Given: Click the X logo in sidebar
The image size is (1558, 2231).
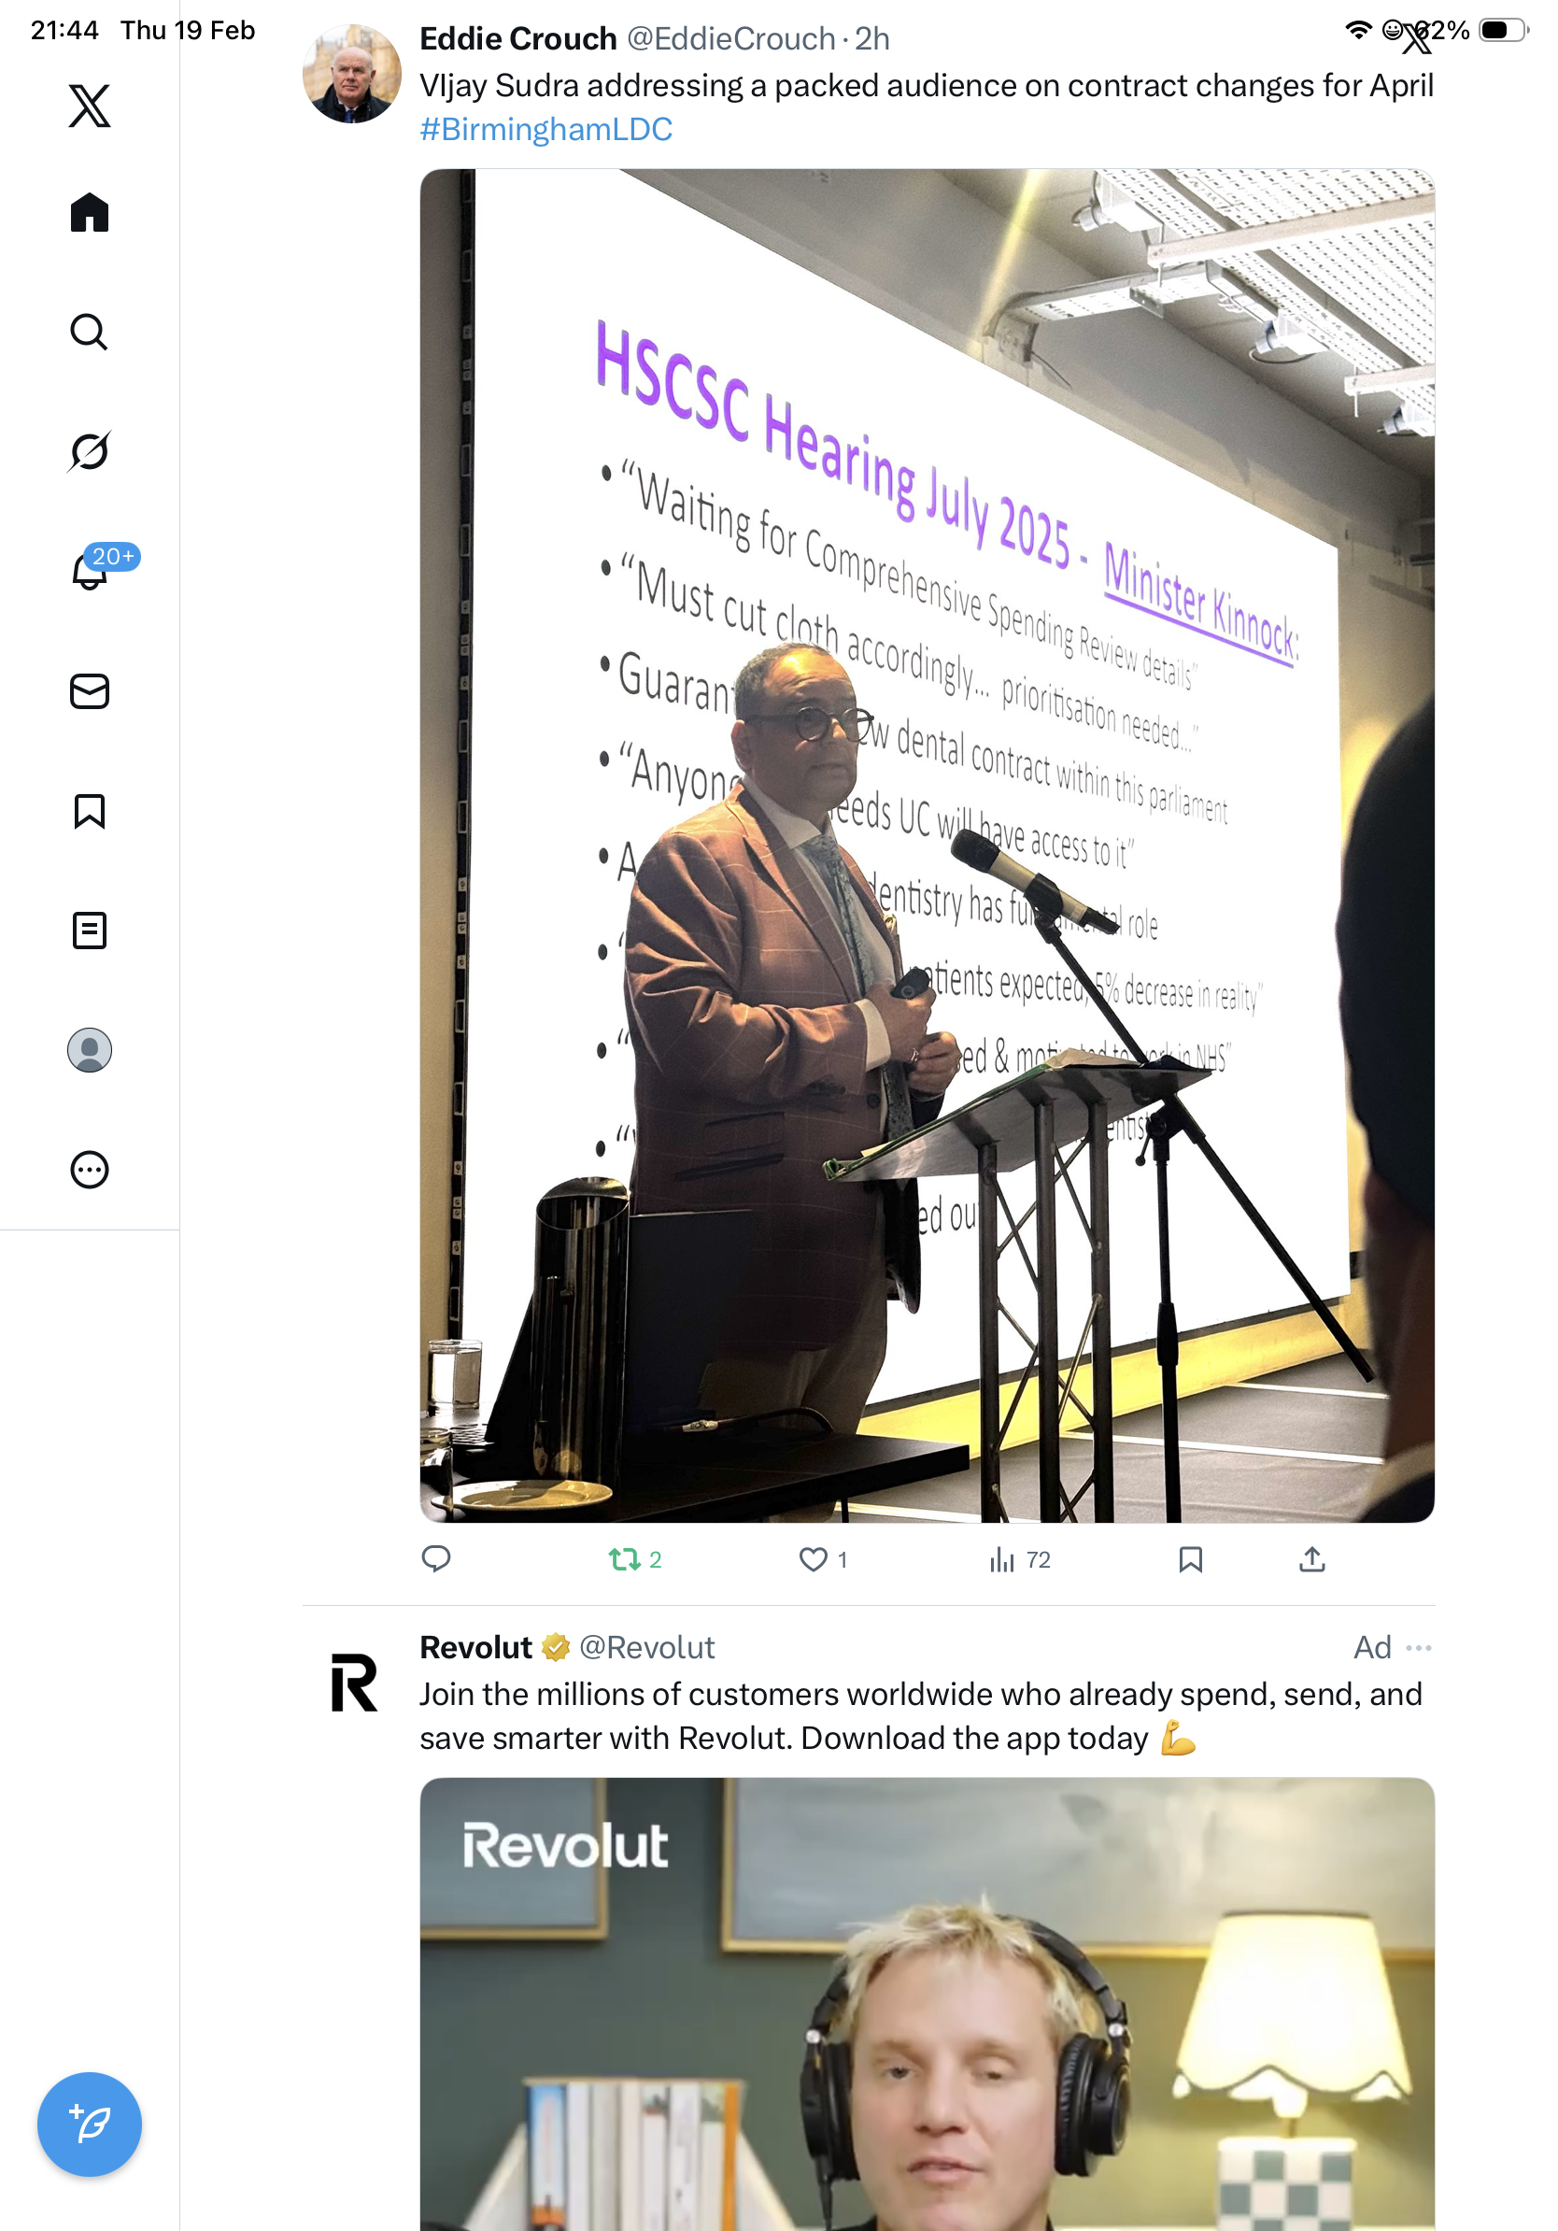Looking at the screenshot, I should tap(90, 105).
